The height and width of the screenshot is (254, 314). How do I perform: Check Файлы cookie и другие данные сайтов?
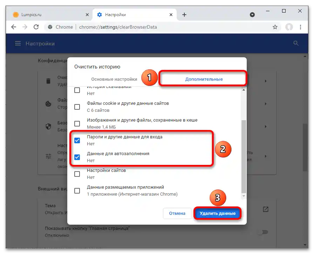coord(77,107)
